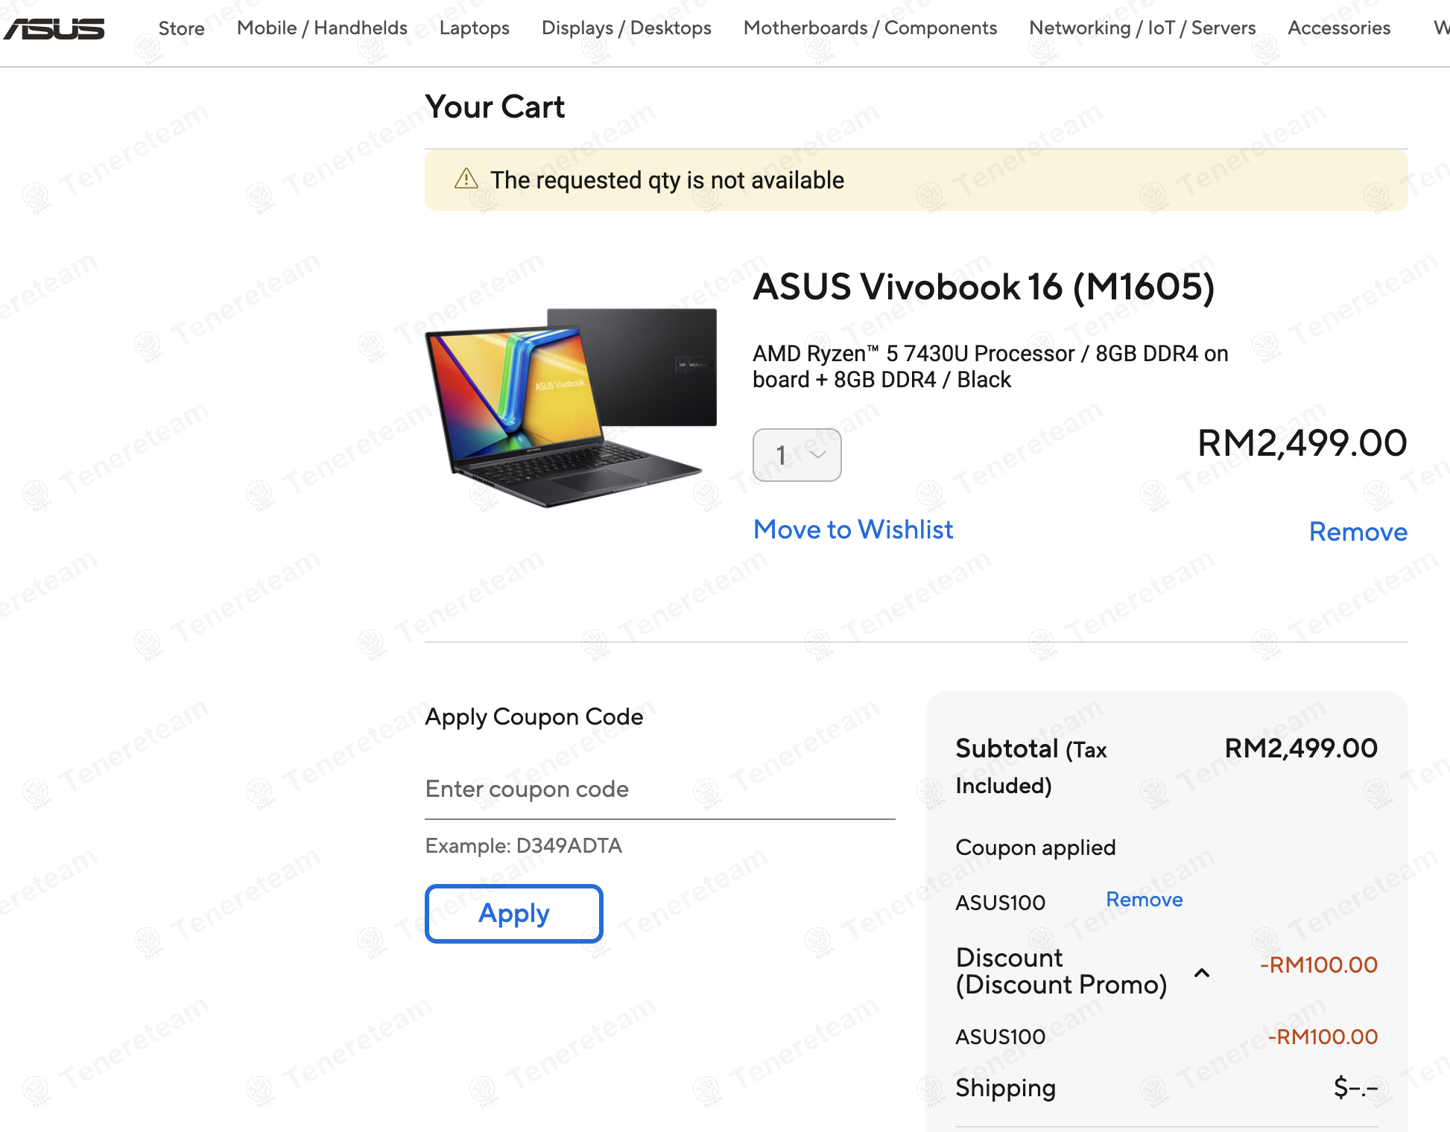
Task: Open the Mobile / Handhelds menu
Action: [322, 28]
